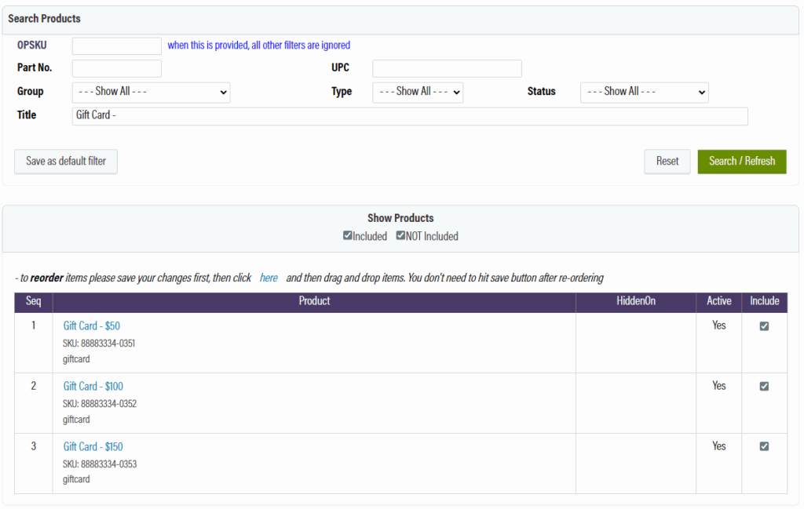Click the Title field containing Gift Card

coord(409,115)
